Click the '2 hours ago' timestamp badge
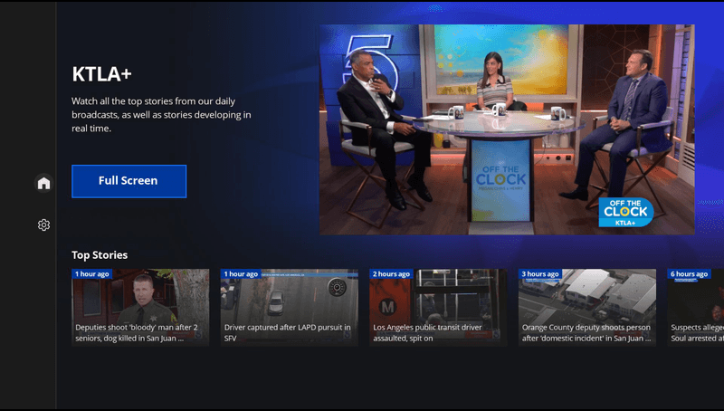The width and height of the screenshot is (724, 411). [391, 273]
